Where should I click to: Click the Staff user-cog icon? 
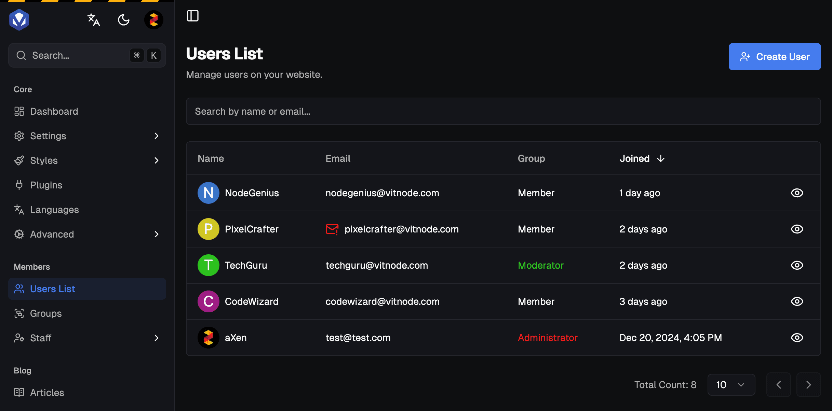[19, 338]
